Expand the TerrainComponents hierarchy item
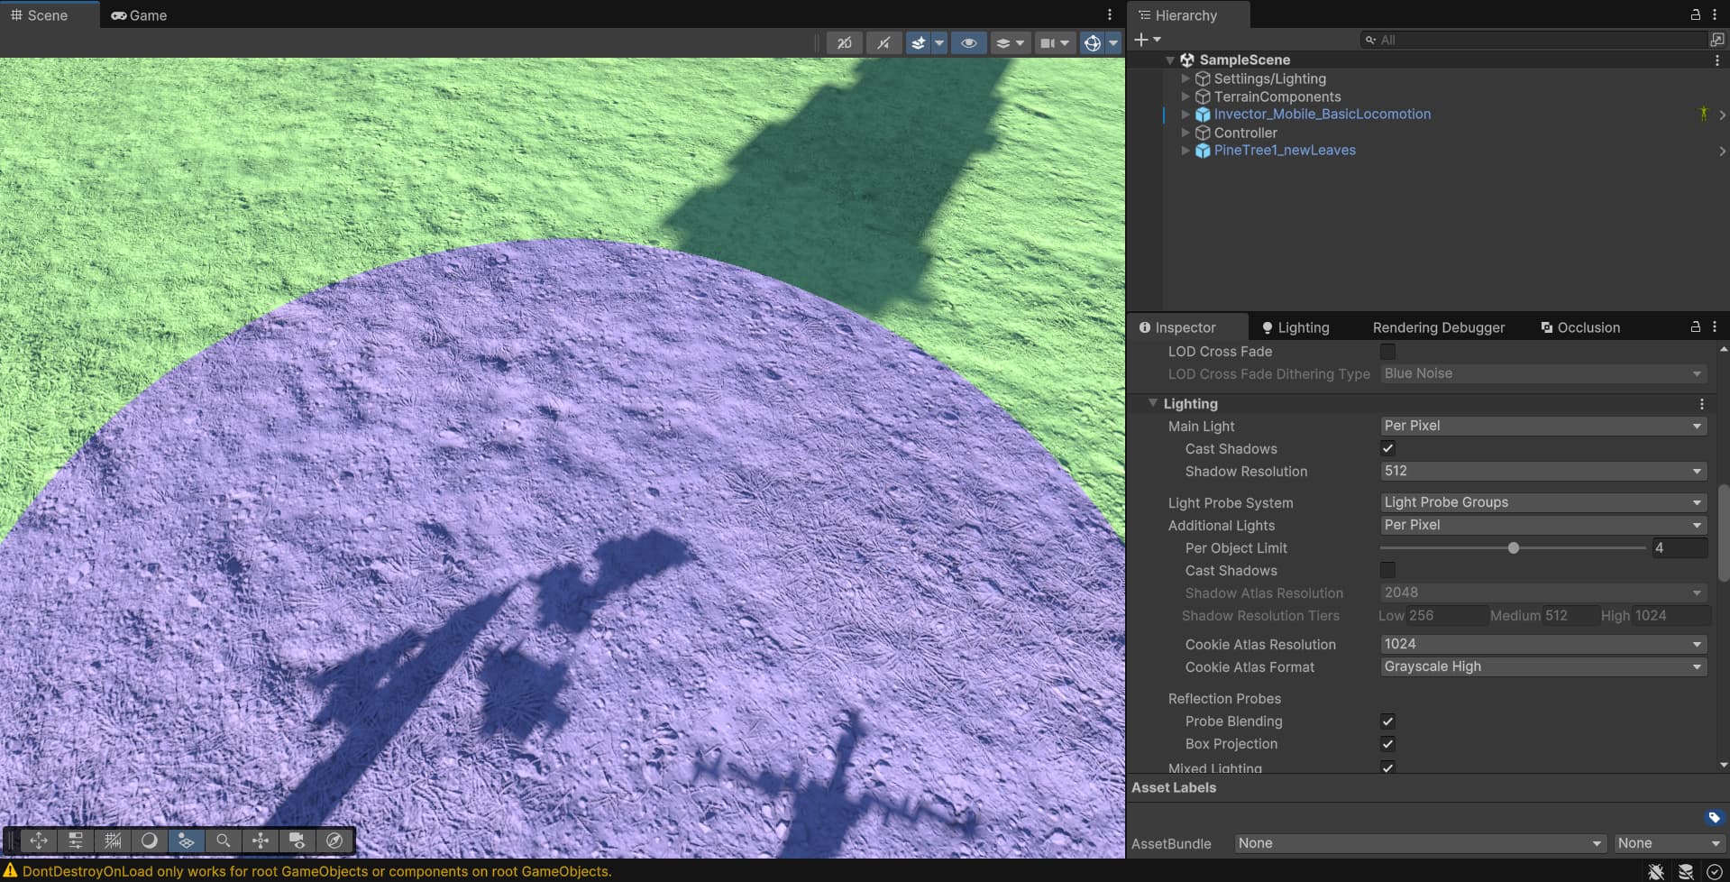 (1185, 96)
